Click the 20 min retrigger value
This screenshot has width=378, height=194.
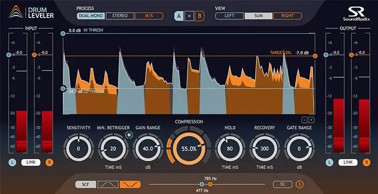(113, 148)
